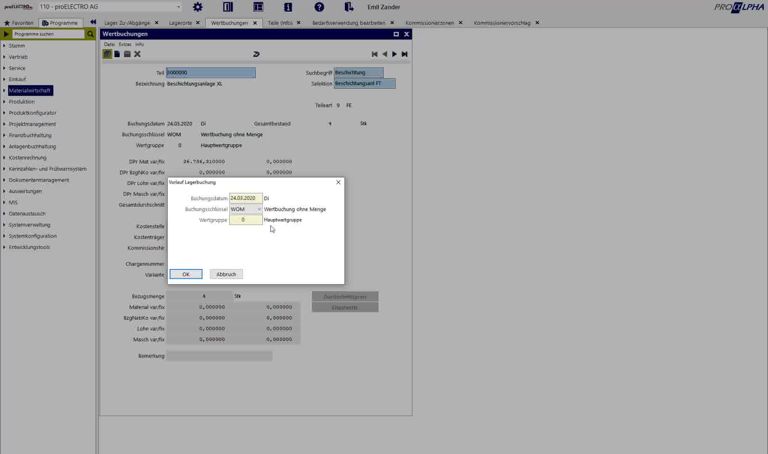Expand the Finanzbuchhaltung tree node
The image size is (768, 454).
coord(4,135)
